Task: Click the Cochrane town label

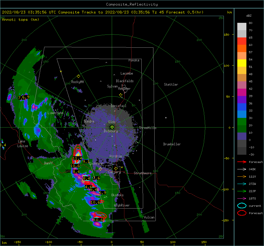Action: [x=96, y=164]
